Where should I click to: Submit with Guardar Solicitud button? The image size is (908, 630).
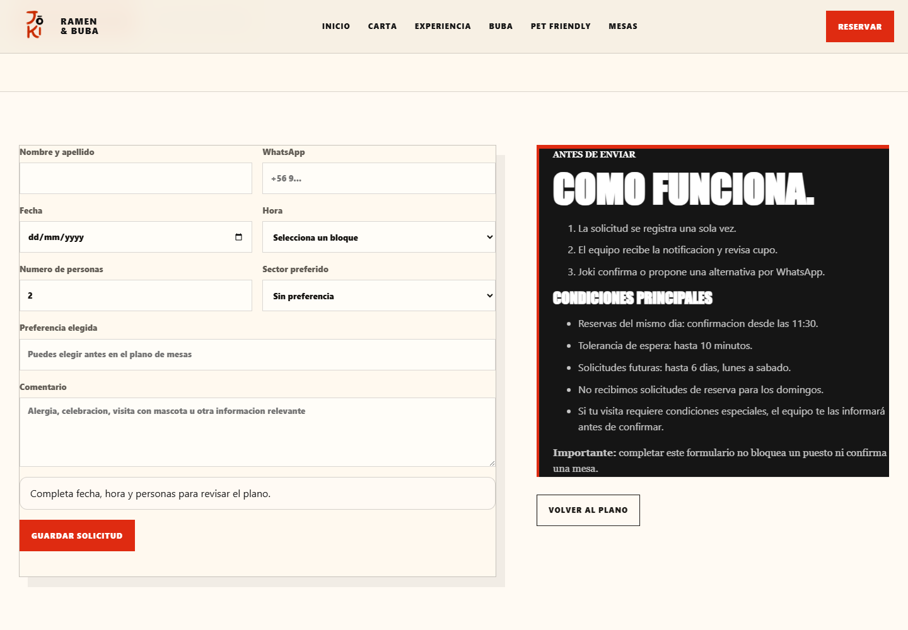[x=77, y=535]
